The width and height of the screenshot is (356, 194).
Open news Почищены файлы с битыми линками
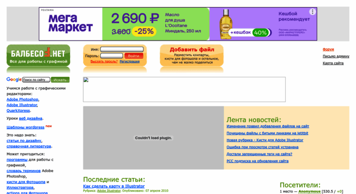pos(267,133)
